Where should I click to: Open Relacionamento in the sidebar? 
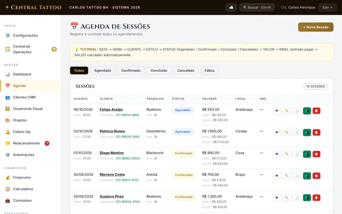(x=30, y=143)
